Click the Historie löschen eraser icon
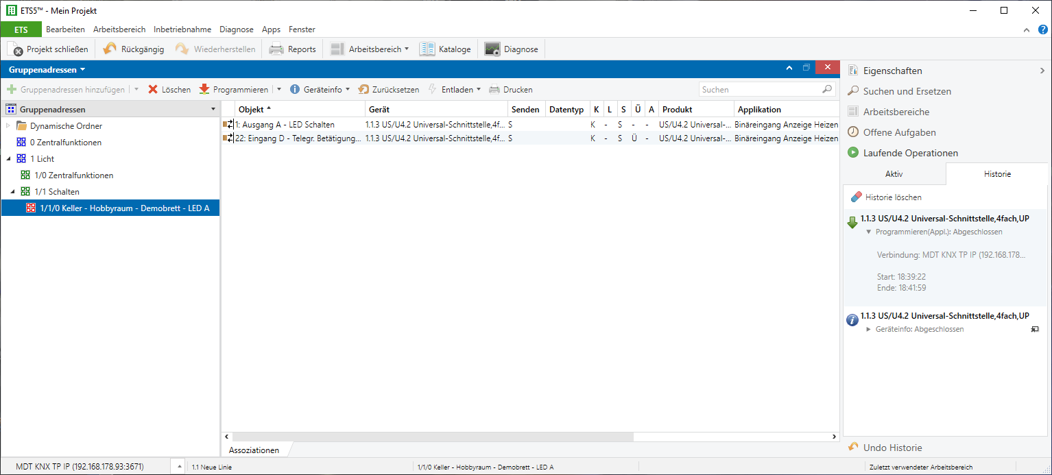 (856, 197)
